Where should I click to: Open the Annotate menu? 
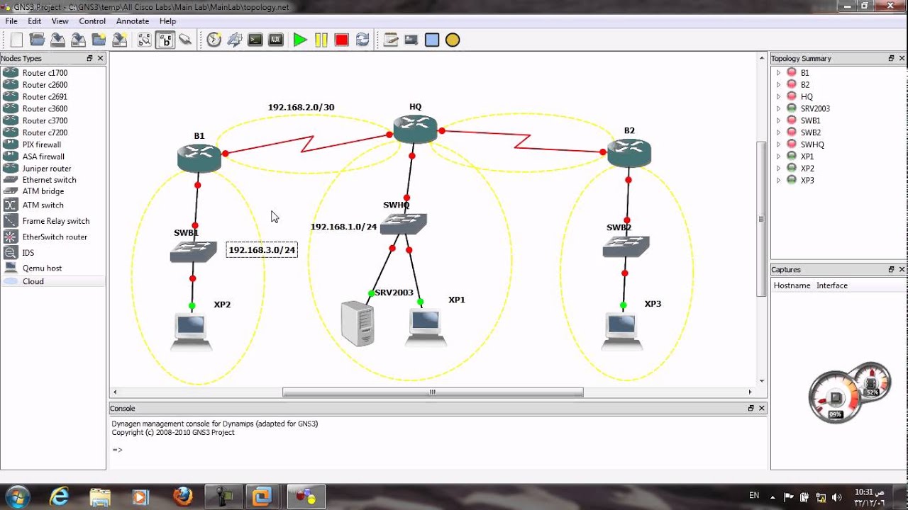click(133, 21)
